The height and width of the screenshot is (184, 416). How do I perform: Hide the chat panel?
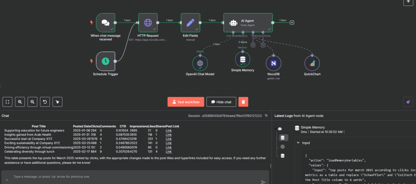pyautogui.click(x=221, y=102)
